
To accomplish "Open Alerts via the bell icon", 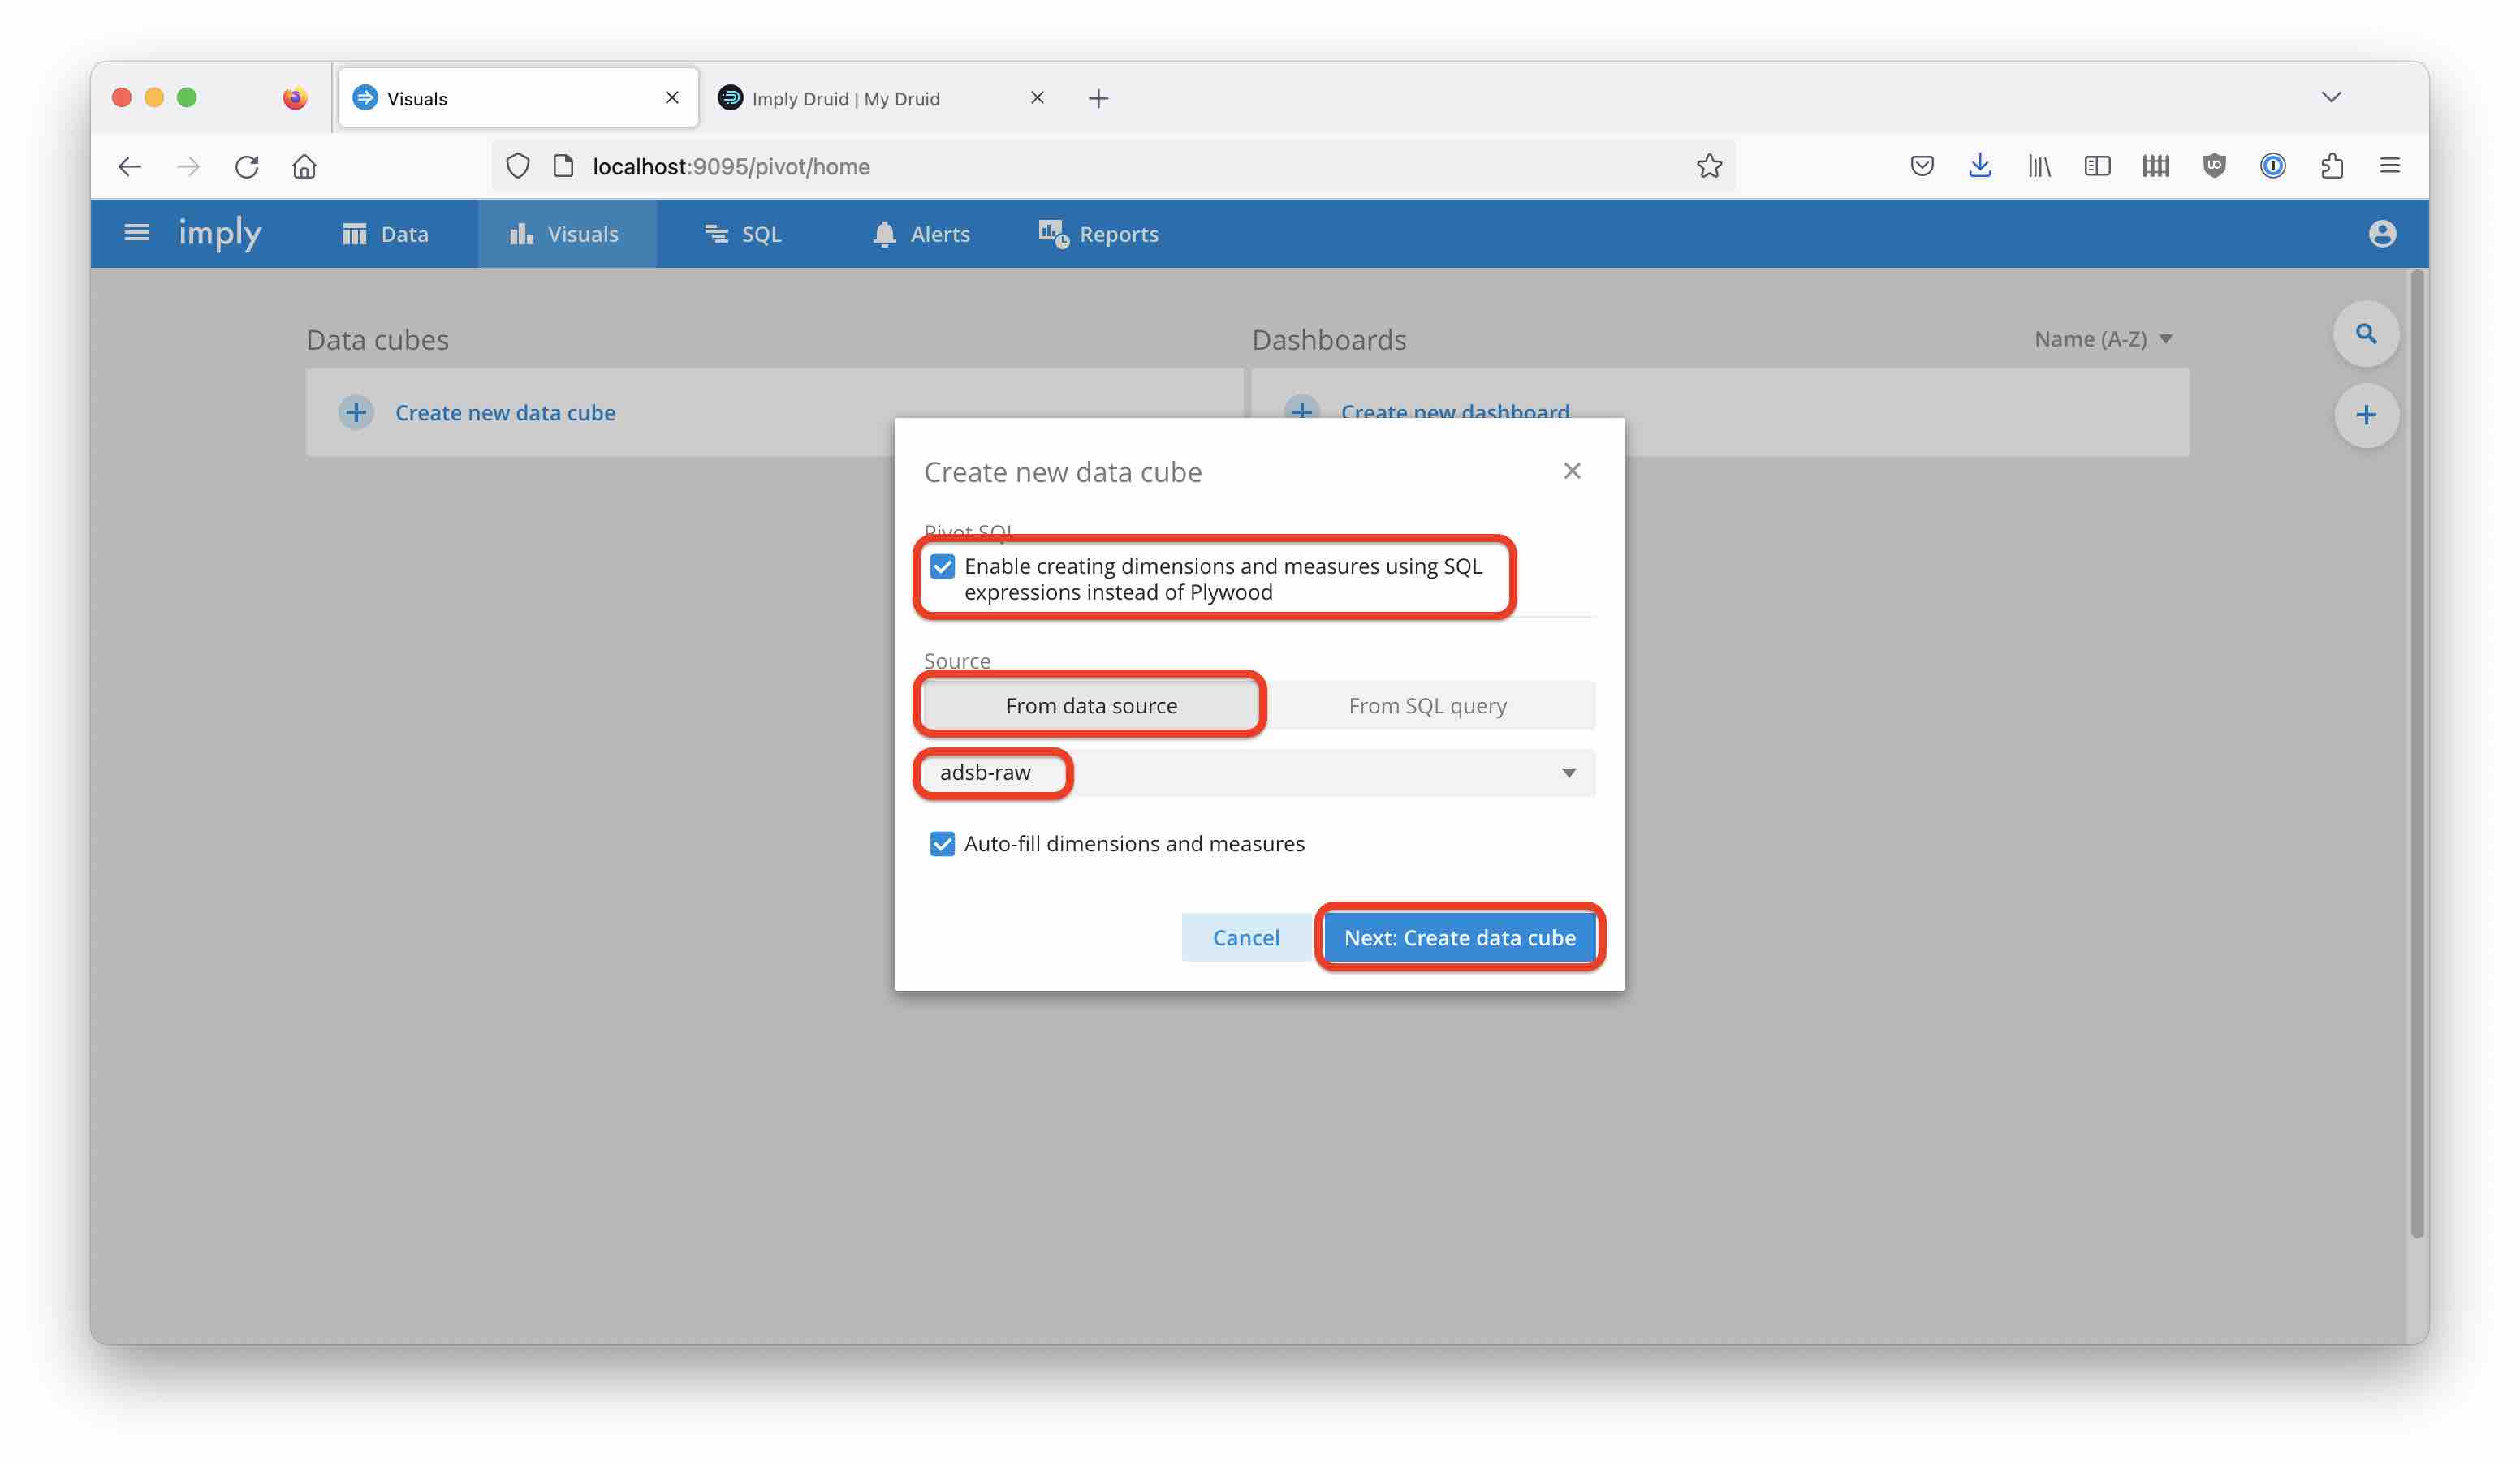I will pyautogui.click(x=884, y=233).
